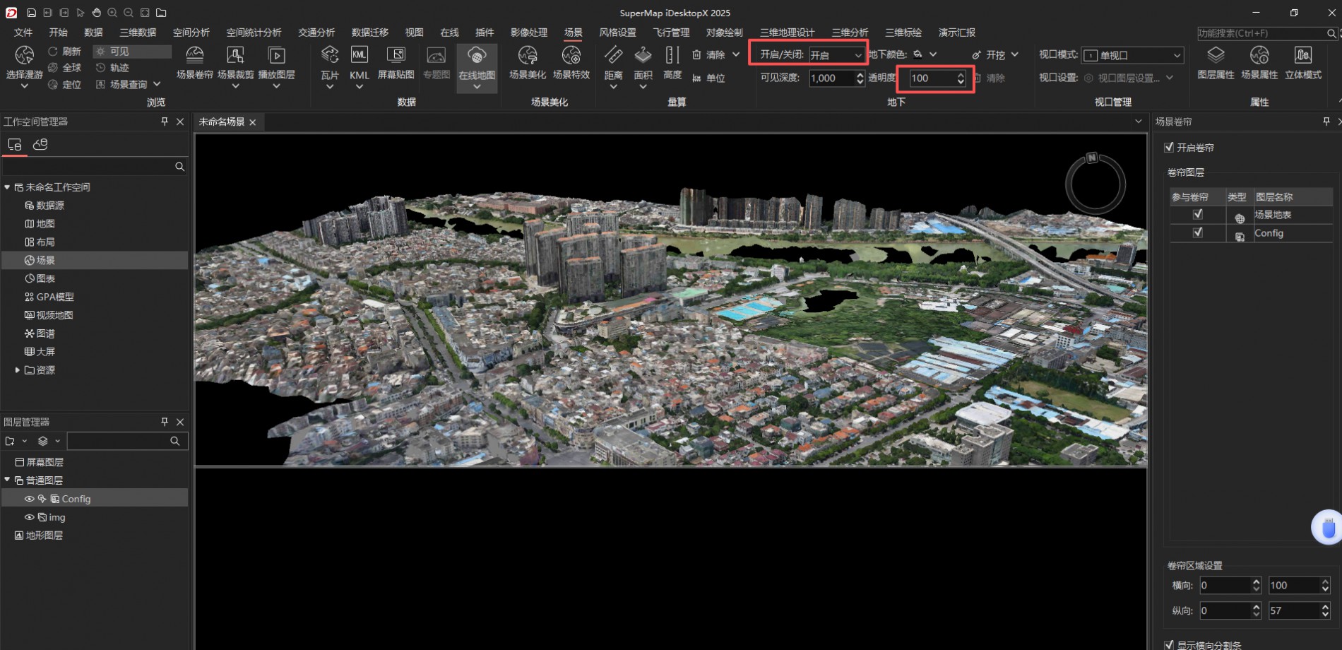Click the KML data icon

pos(359,57)
